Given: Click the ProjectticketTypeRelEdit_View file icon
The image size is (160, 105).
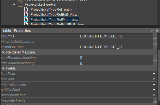Looking at the screenshot, I should pos(26,14).
